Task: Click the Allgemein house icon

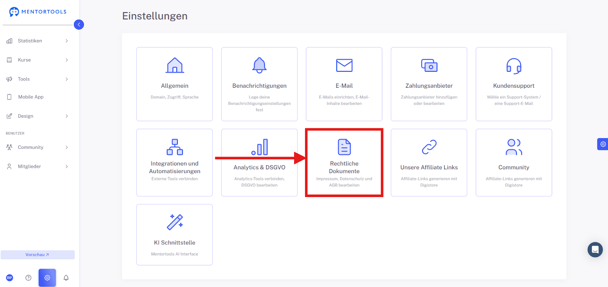Action: point(175,65)
